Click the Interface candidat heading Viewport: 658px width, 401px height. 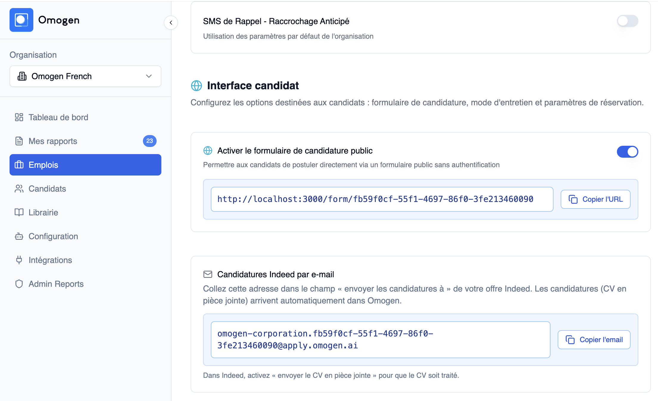[253, 86]
